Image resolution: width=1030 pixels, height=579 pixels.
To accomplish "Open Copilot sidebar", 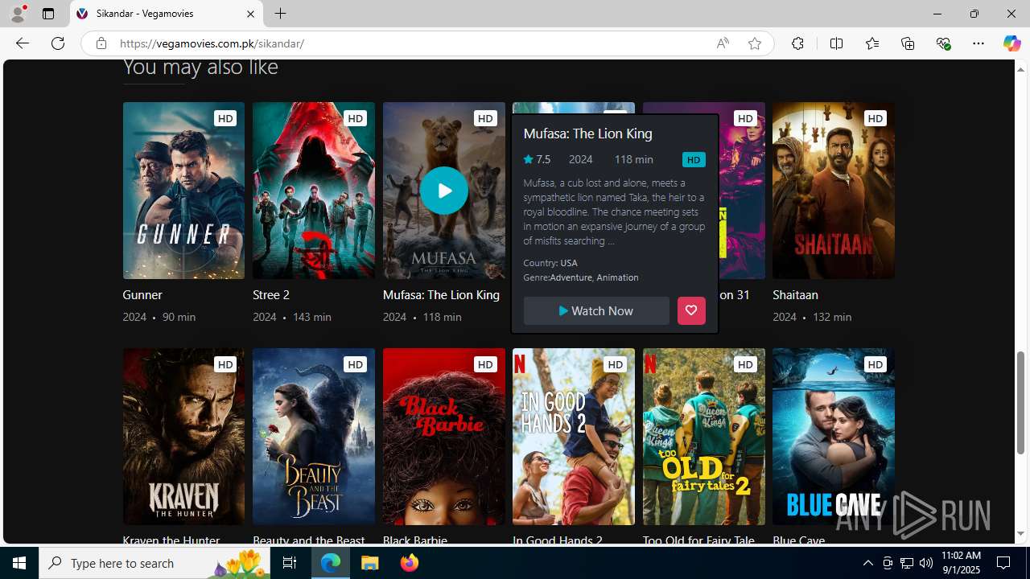I will [1011, 43].
